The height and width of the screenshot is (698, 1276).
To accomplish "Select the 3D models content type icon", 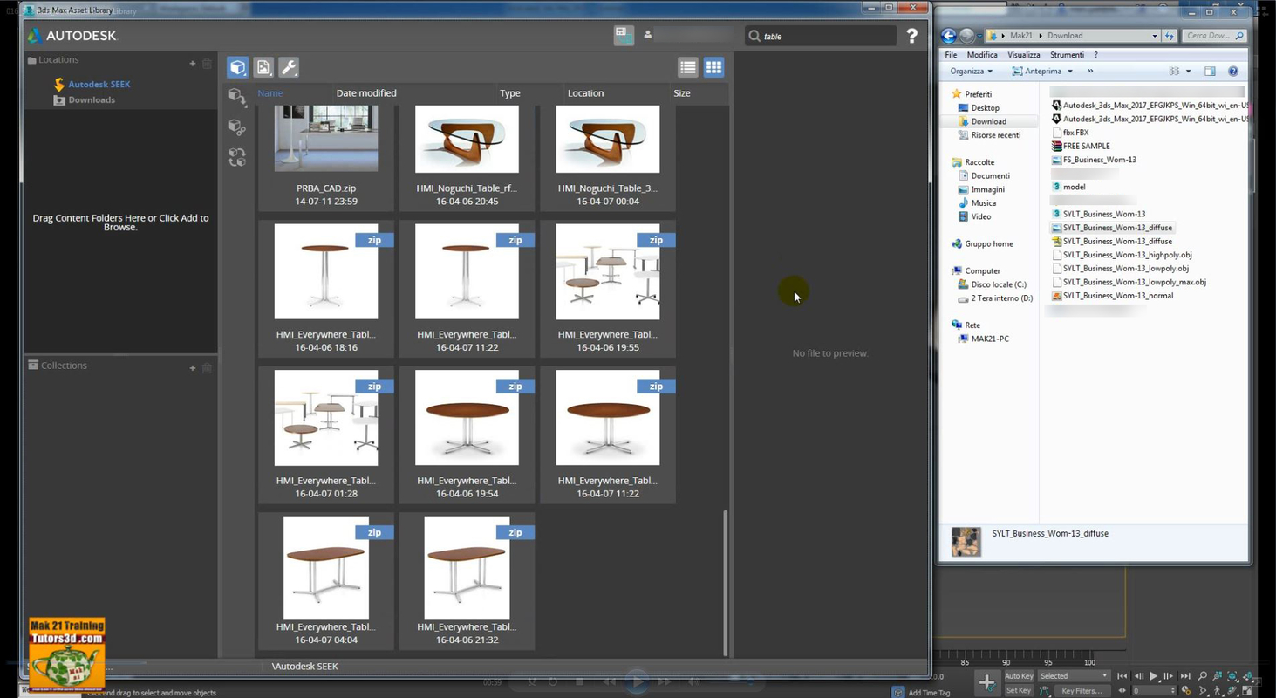I will [x=237, y=66].
